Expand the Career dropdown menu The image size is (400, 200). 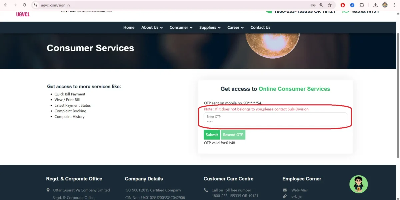coord(235,27)
